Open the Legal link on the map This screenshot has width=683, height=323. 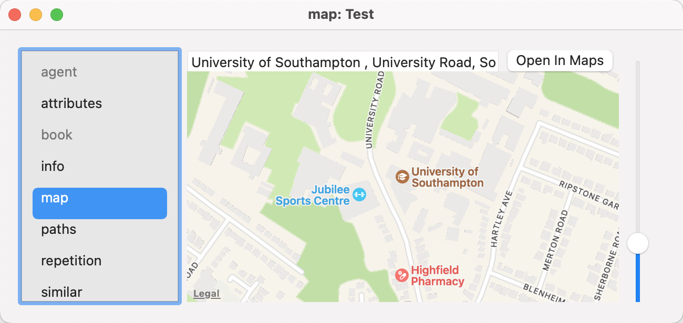pos(206,294)
